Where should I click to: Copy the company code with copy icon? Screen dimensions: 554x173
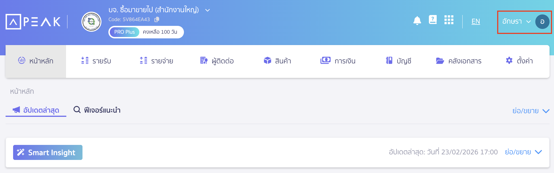[x=157, y=19]
